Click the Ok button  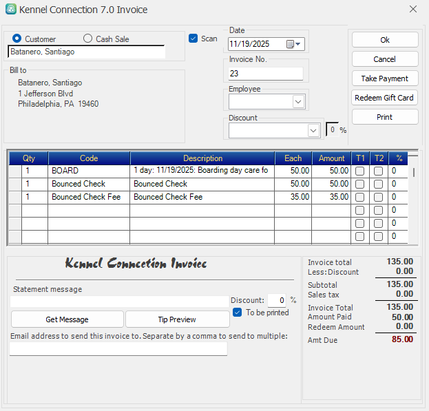coord(385,40)
